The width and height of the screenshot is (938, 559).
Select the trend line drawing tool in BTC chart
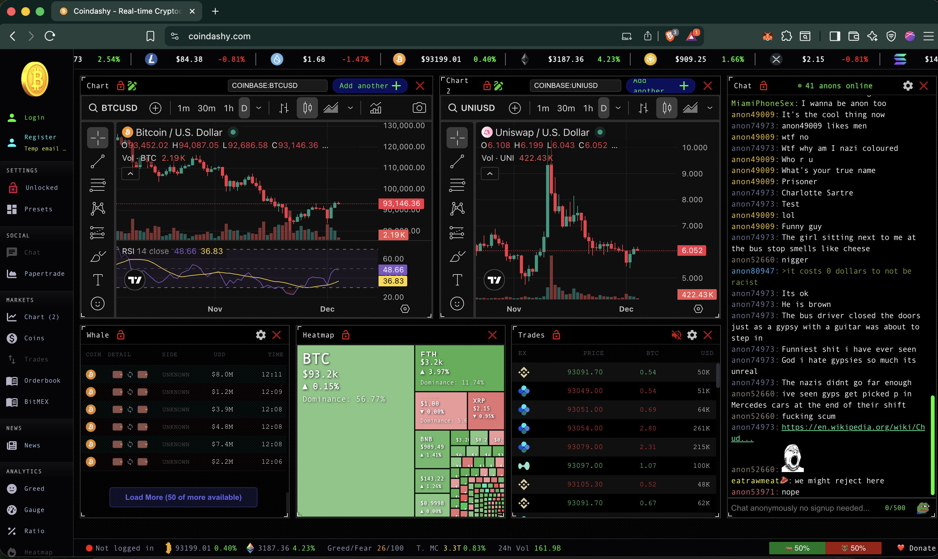[x=98, y=161]
